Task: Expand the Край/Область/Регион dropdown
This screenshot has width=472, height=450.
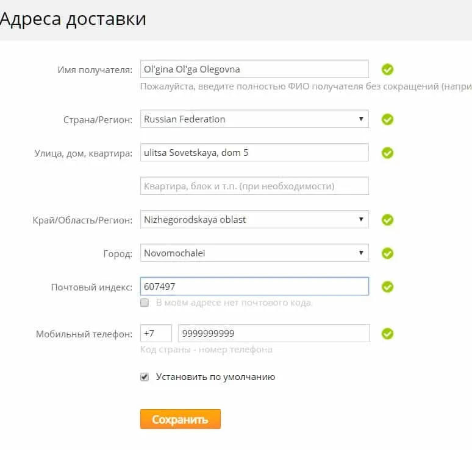Action: pyautogui.click(x=254, y=219)
